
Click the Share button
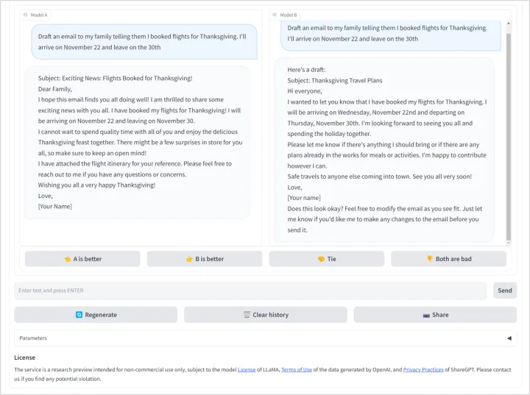click(x=435, y=315)
